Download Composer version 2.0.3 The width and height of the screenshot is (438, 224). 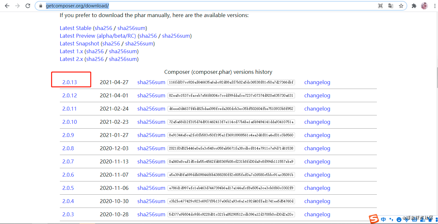point(68,214)
